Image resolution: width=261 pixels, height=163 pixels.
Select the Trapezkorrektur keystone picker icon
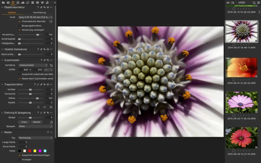[38, 85]
